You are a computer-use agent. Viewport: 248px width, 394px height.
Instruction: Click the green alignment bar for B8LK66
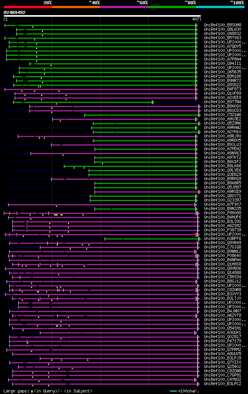point(131,167)
